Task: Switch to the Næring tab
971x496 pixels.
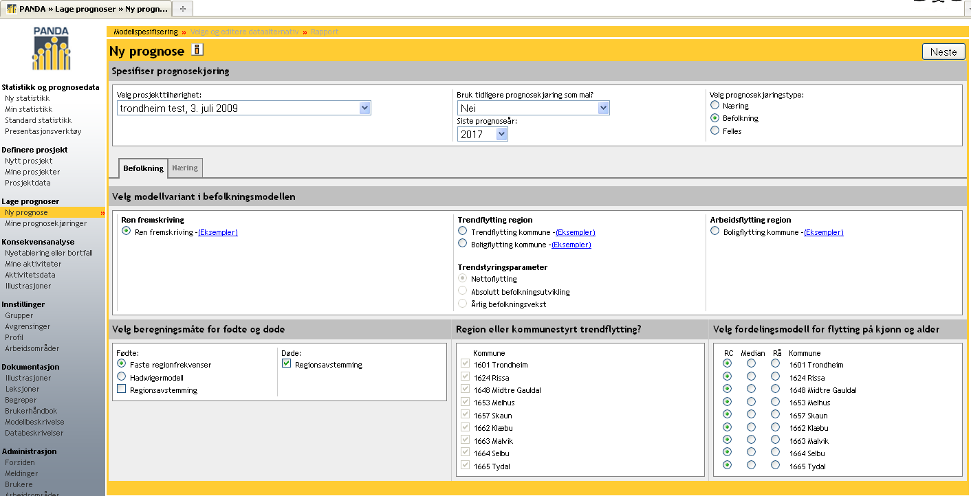Action: [185, 168]
